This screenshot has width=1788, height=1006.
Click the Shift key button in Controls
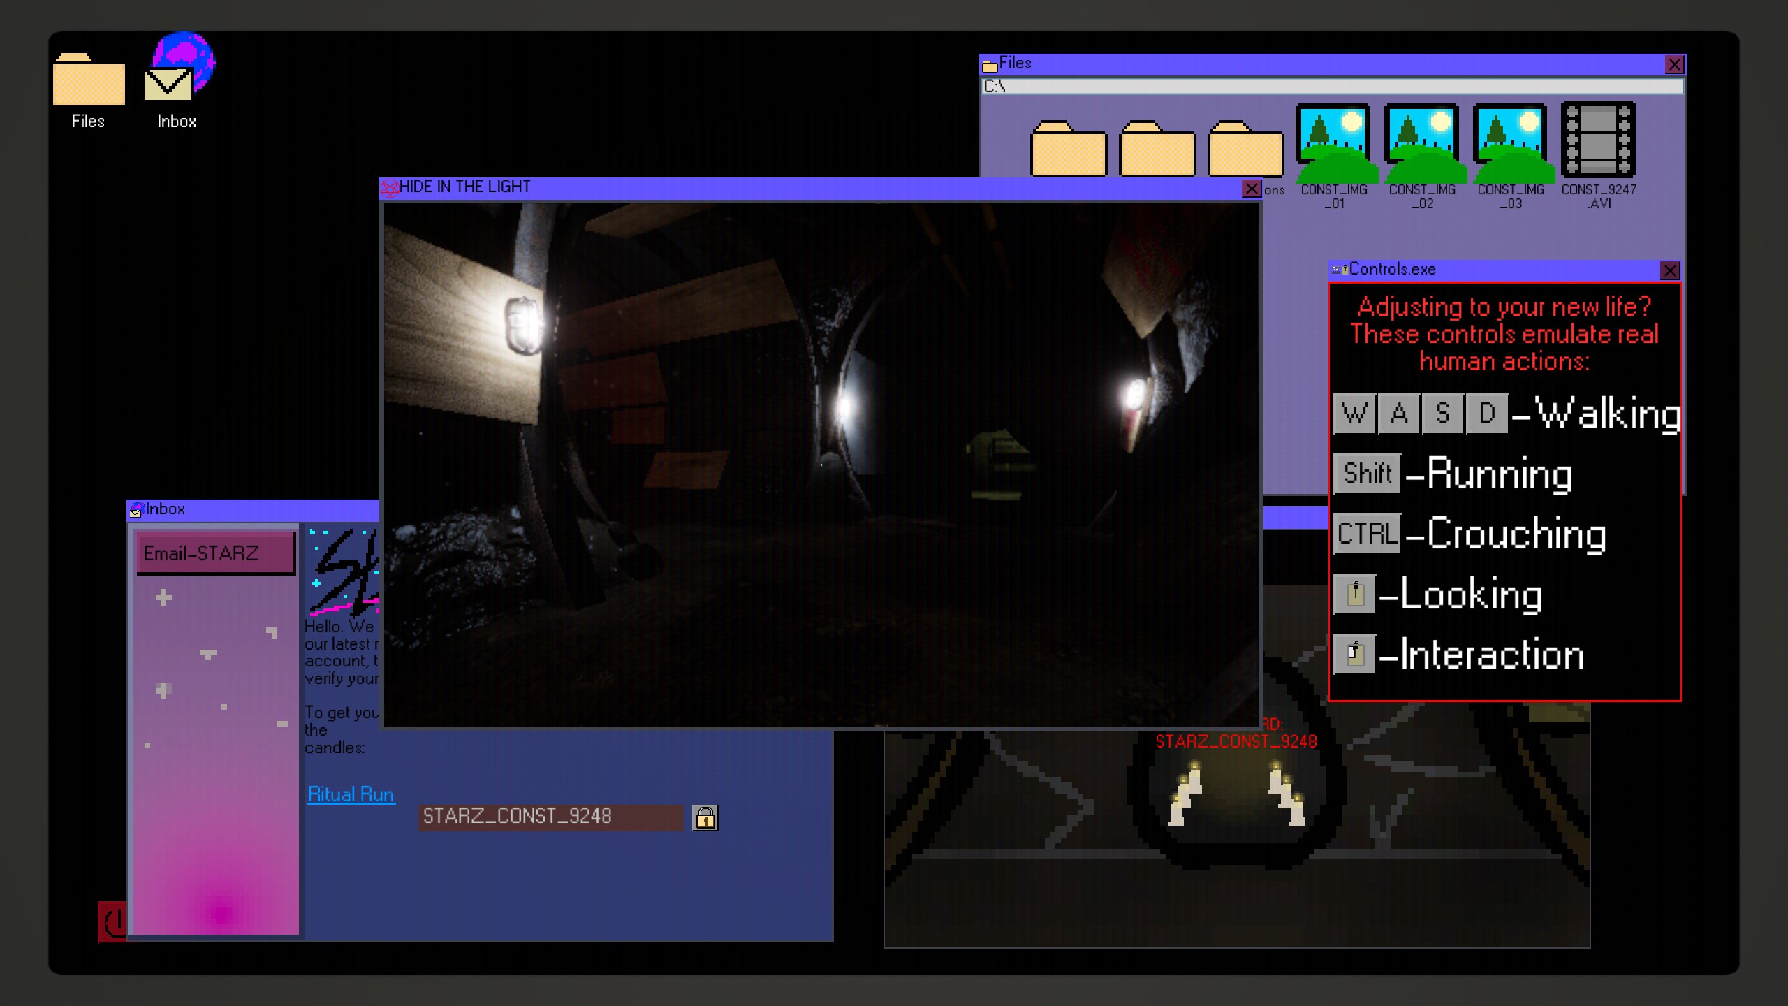(1367, 474)
